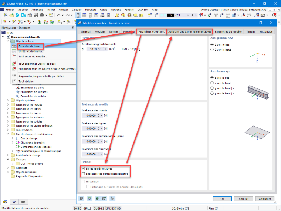Viewport: 281px width, 211px height.
Task: Select local axes y vers le haut | x
Action: coord(212,88)
